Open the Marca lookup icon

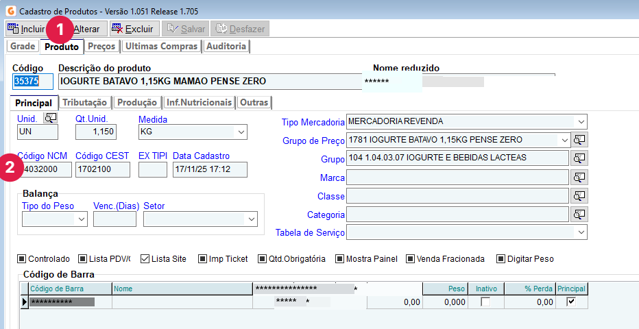coord(579,177)
